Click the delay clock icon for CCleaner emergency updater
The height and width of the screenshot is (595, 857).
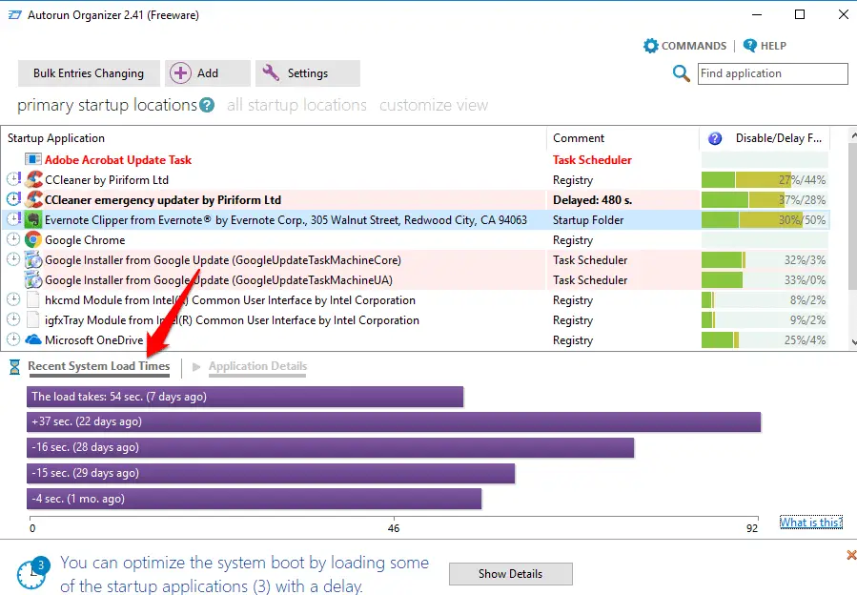point(13,198)
